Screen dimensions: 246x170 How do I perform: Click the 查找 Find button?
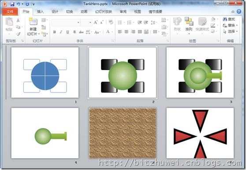coord(229,19)
